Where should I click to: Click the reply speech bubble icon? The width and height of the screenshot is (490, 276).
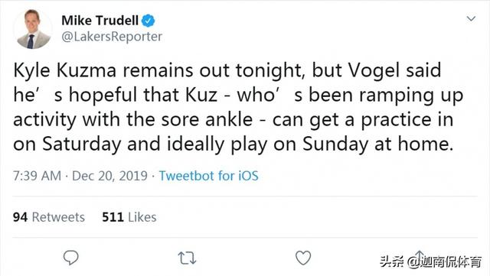click(x=71, y=258)
